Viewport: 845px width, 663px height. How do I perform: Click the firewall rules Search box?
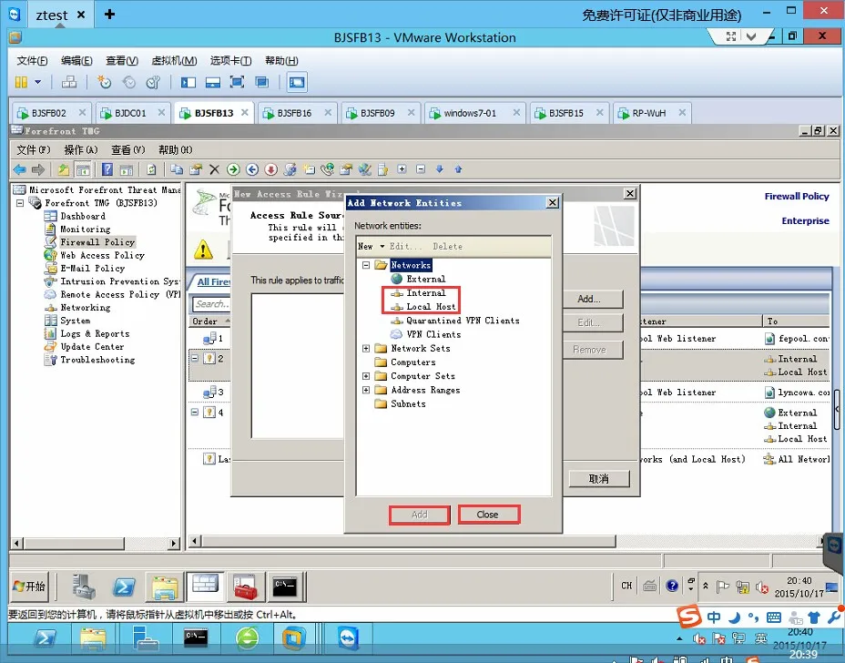tap(212, 304)
